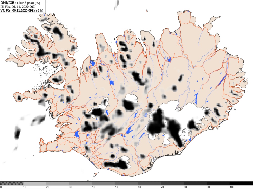Image resolution: width=253 pixels, height=189 pixels.
Task: Click the checkered 0–10 legend swatch
Action: 12,183
